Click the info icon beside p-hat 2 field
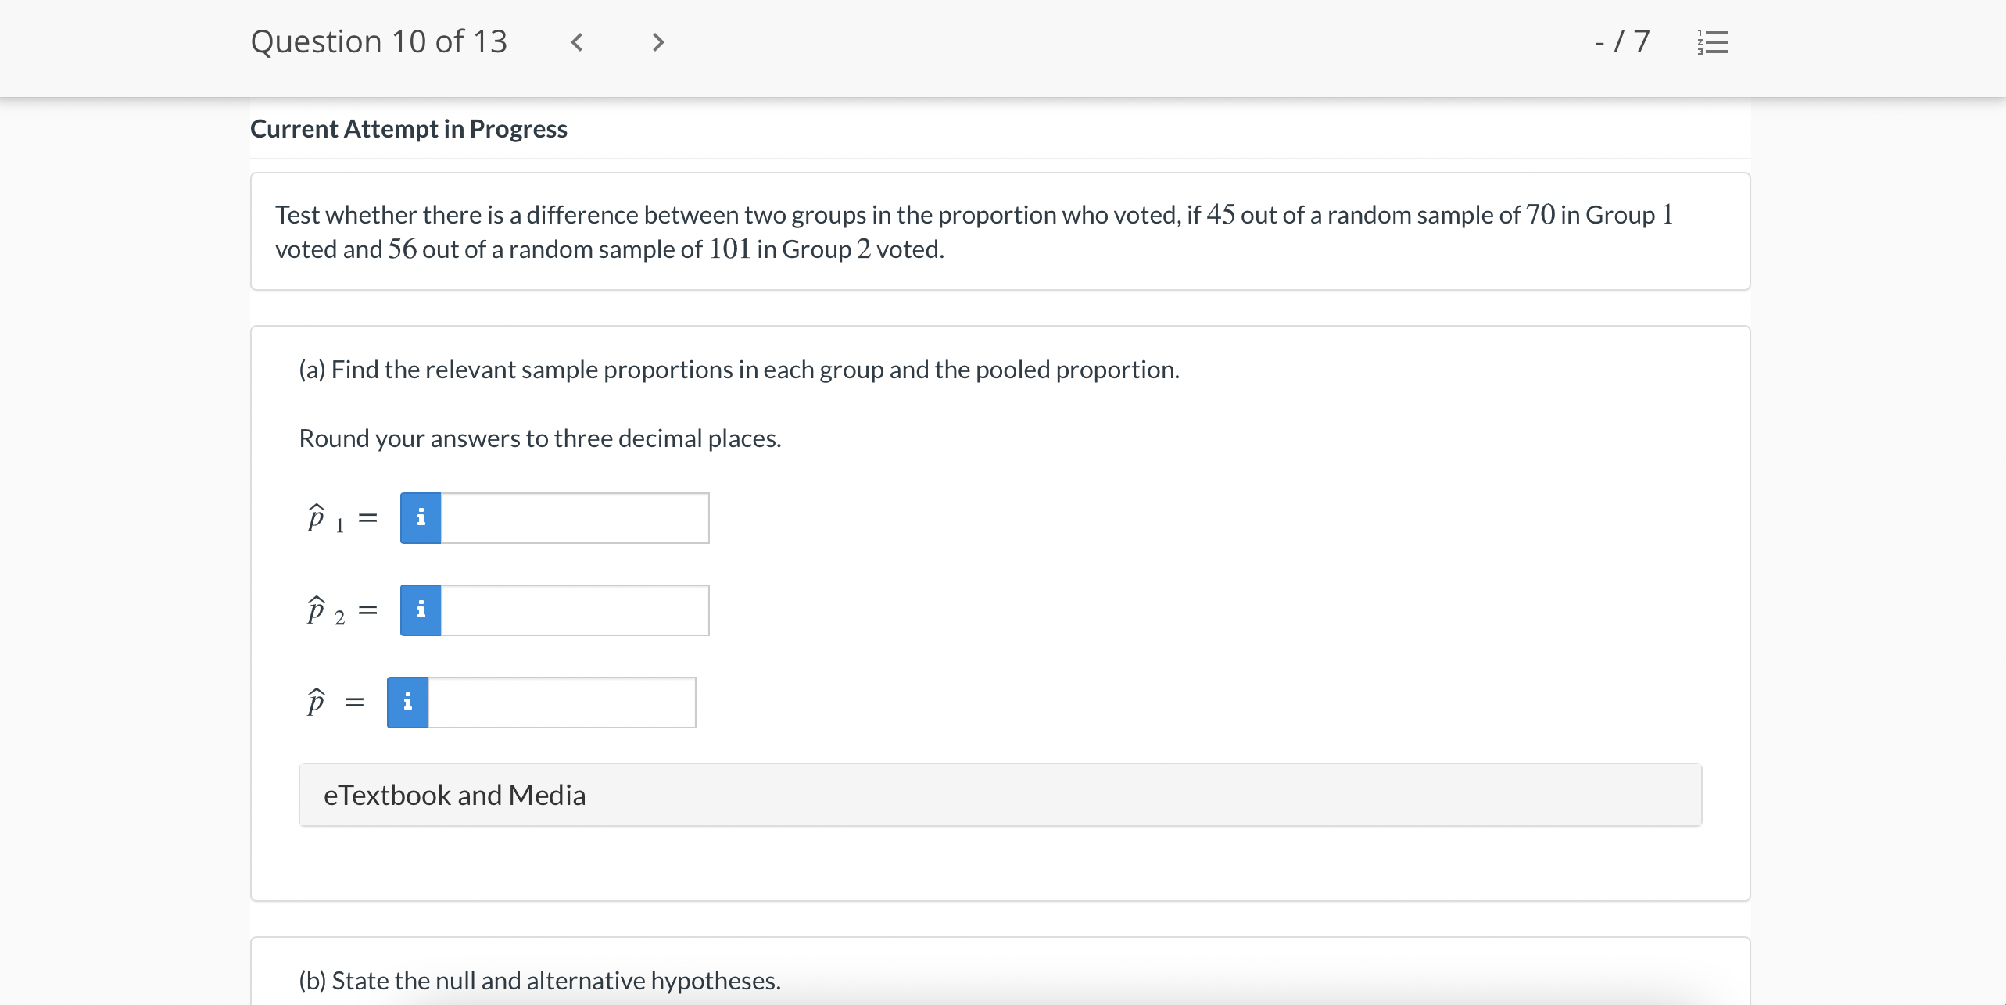 [x=420, y=610]
